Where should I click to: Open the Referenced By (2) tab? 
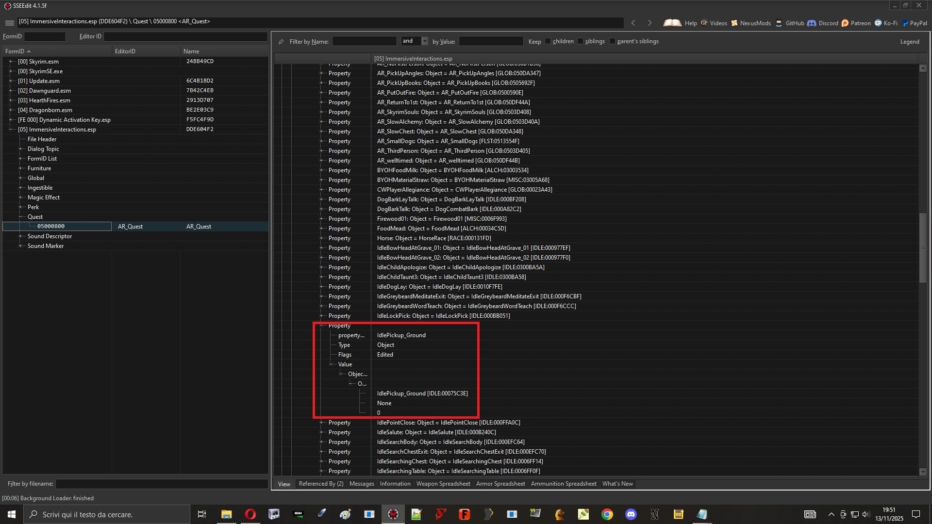point(321,484)
